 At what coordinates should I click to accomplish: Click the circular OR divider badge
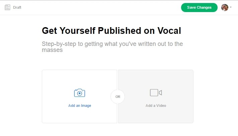(x=117, y=96)
